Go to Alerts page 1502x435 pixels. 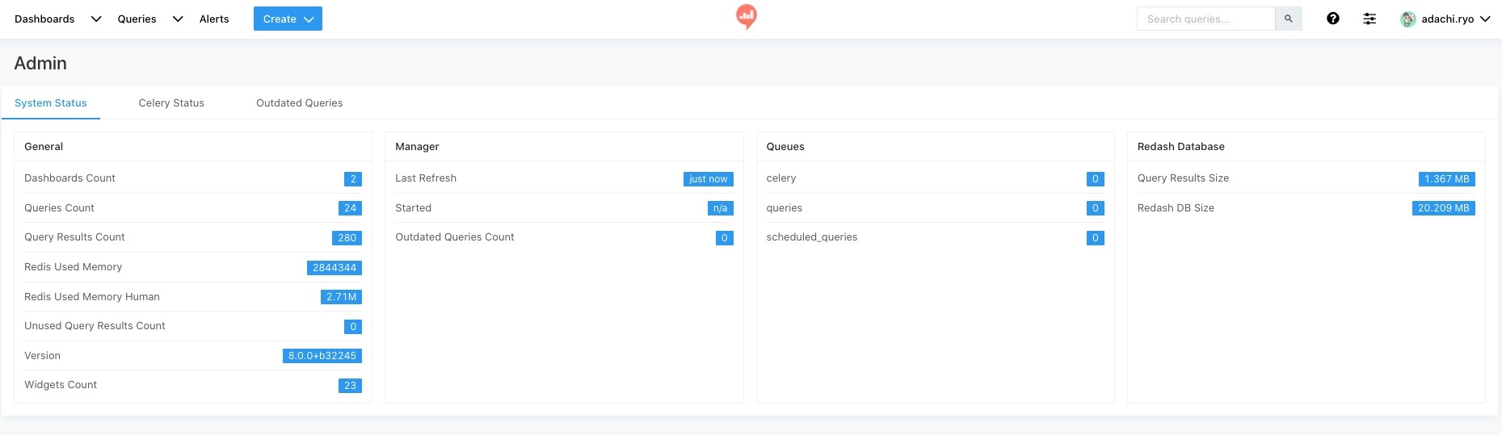click(214, 19)
